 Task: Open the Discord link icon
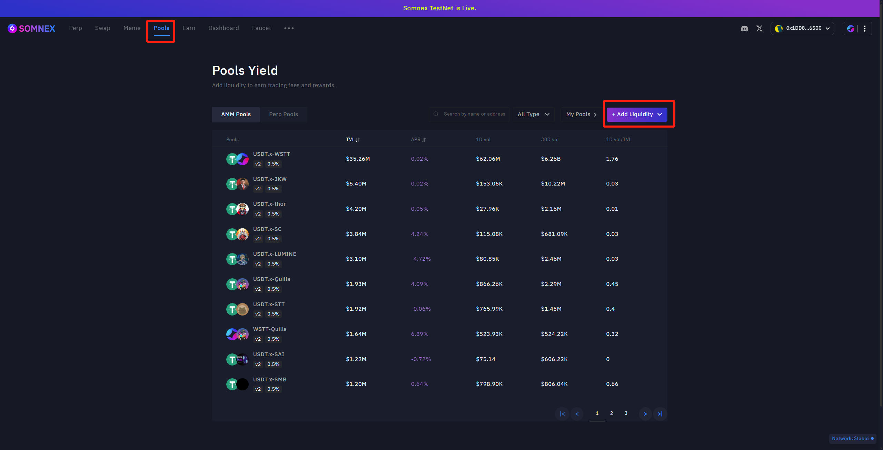pyautogui.click(x=744, y=29)
